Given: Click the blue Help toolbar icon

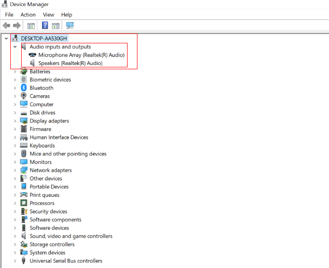Looking at the screenshot, I should (x=45, y=25).
